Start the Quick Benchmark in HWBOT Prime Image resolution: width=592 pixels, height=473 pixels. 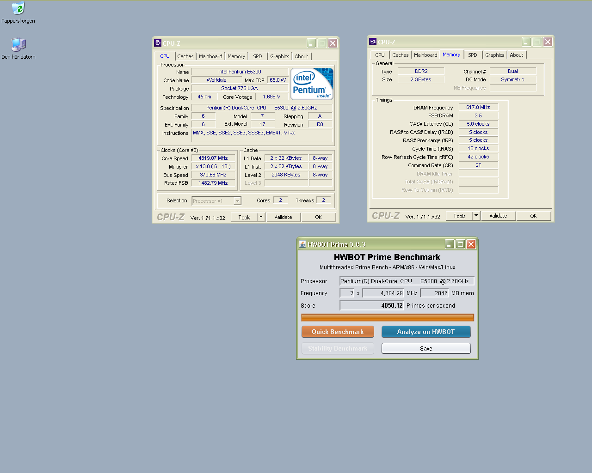338,332
